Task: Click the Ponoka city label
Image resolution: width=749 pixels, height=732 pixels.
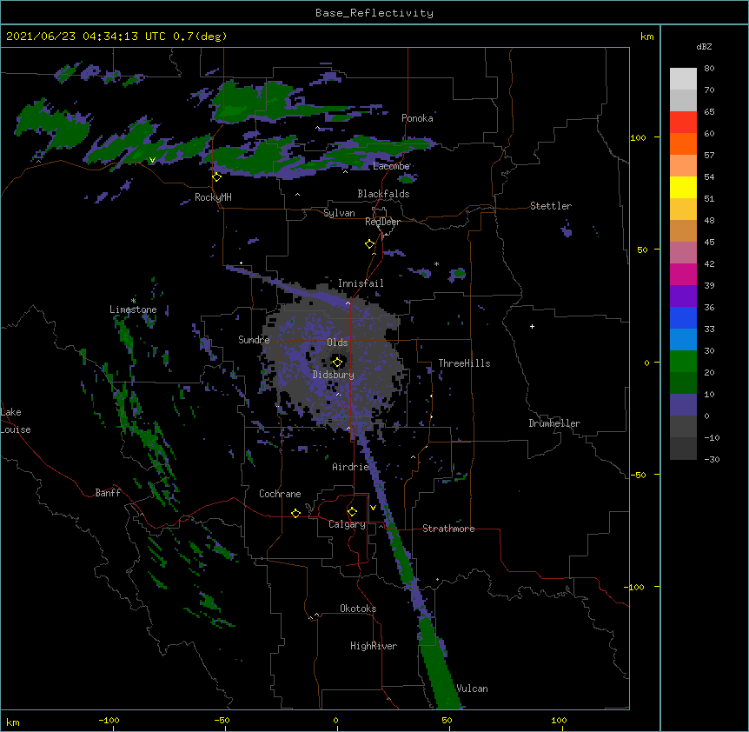Action: 417,118
